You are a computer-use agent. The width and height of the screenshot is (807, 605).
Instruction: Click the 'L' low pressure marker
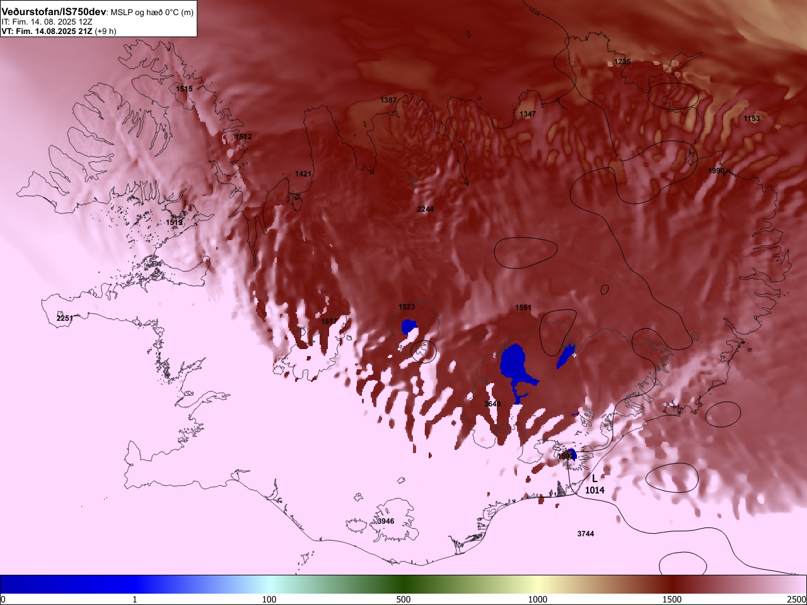click(x=595, y=479)
